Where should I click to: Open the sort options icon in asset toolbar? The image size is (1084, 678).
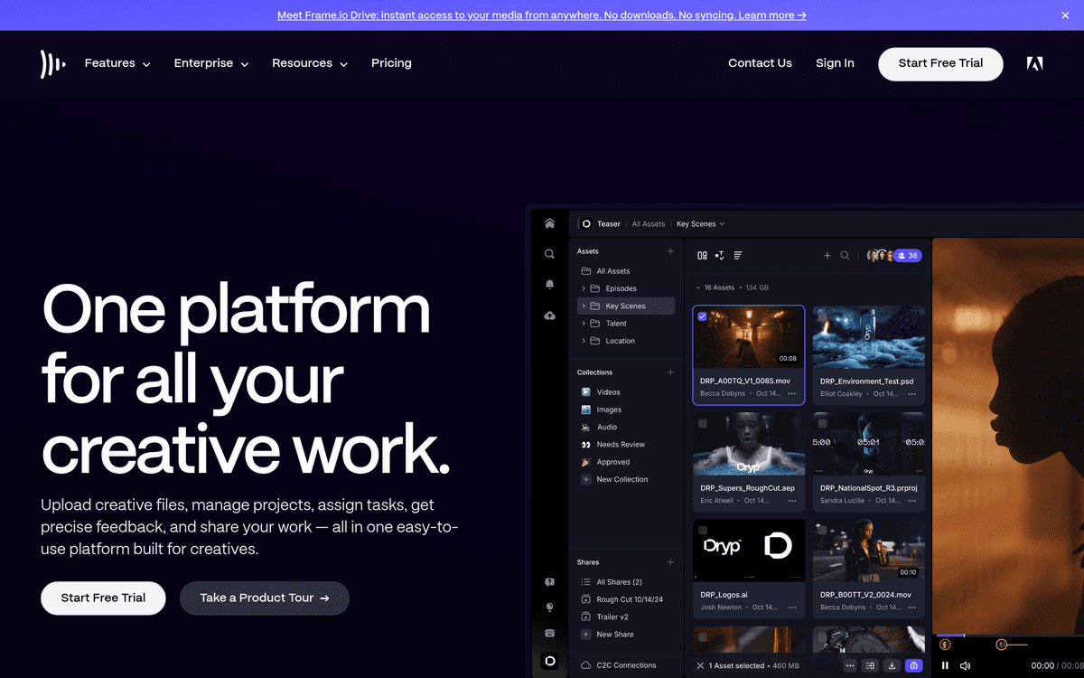click(720, 256)
